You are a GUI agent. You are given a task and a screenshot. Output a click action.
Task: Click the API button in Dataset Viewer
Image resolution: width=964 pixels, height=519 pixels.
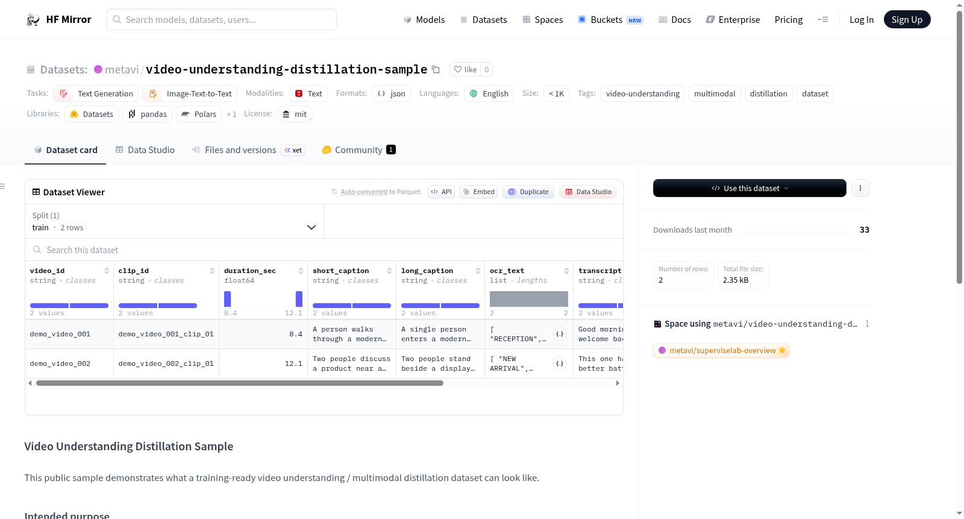click(x=441, y=192)
